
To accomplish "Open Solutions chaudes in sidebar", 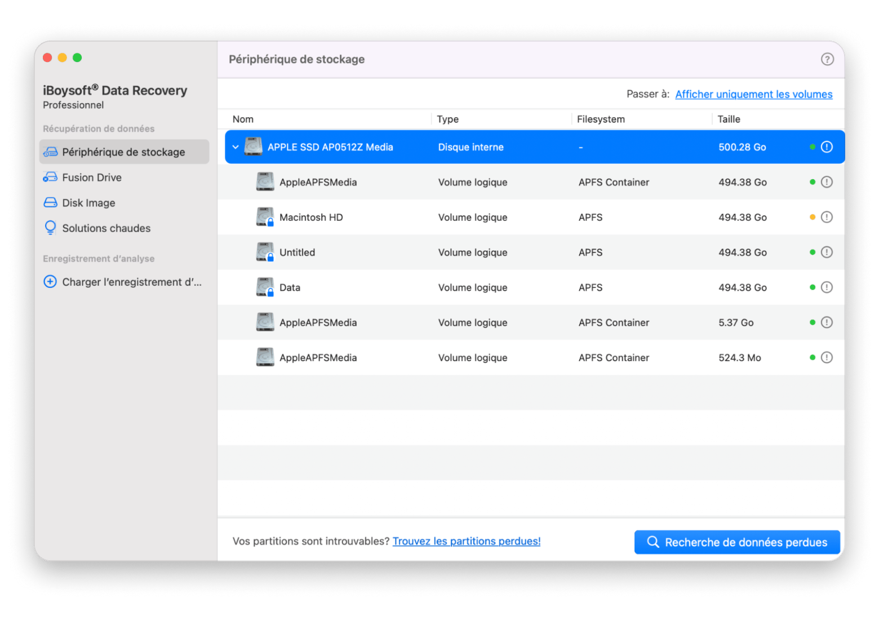I will [x=124, y=228].
